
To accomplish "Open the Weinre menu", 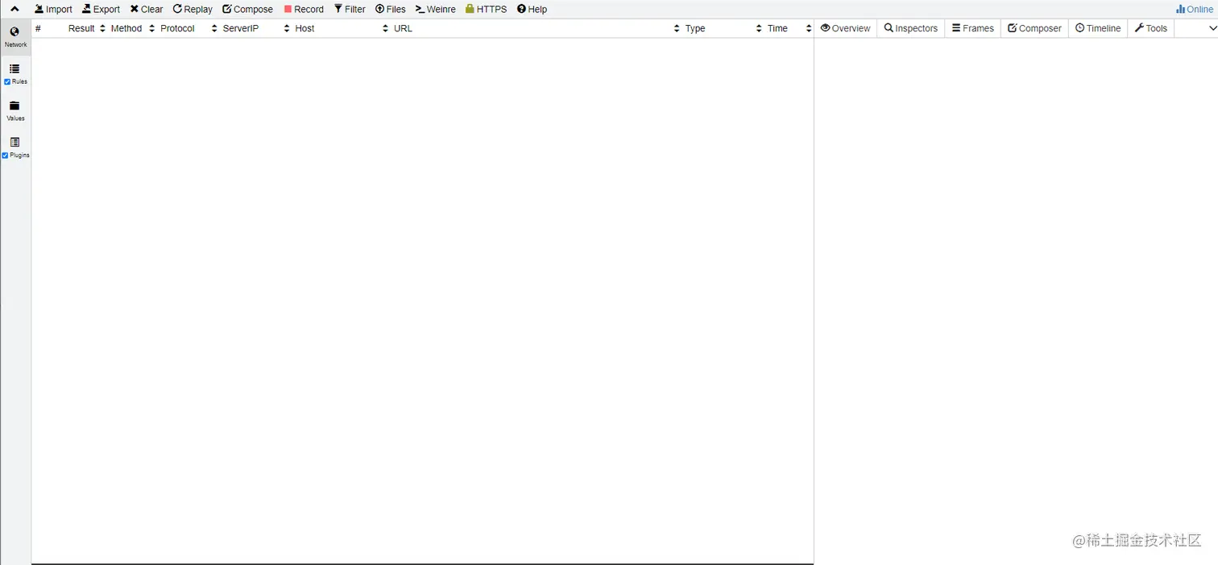I will (436, 10).
